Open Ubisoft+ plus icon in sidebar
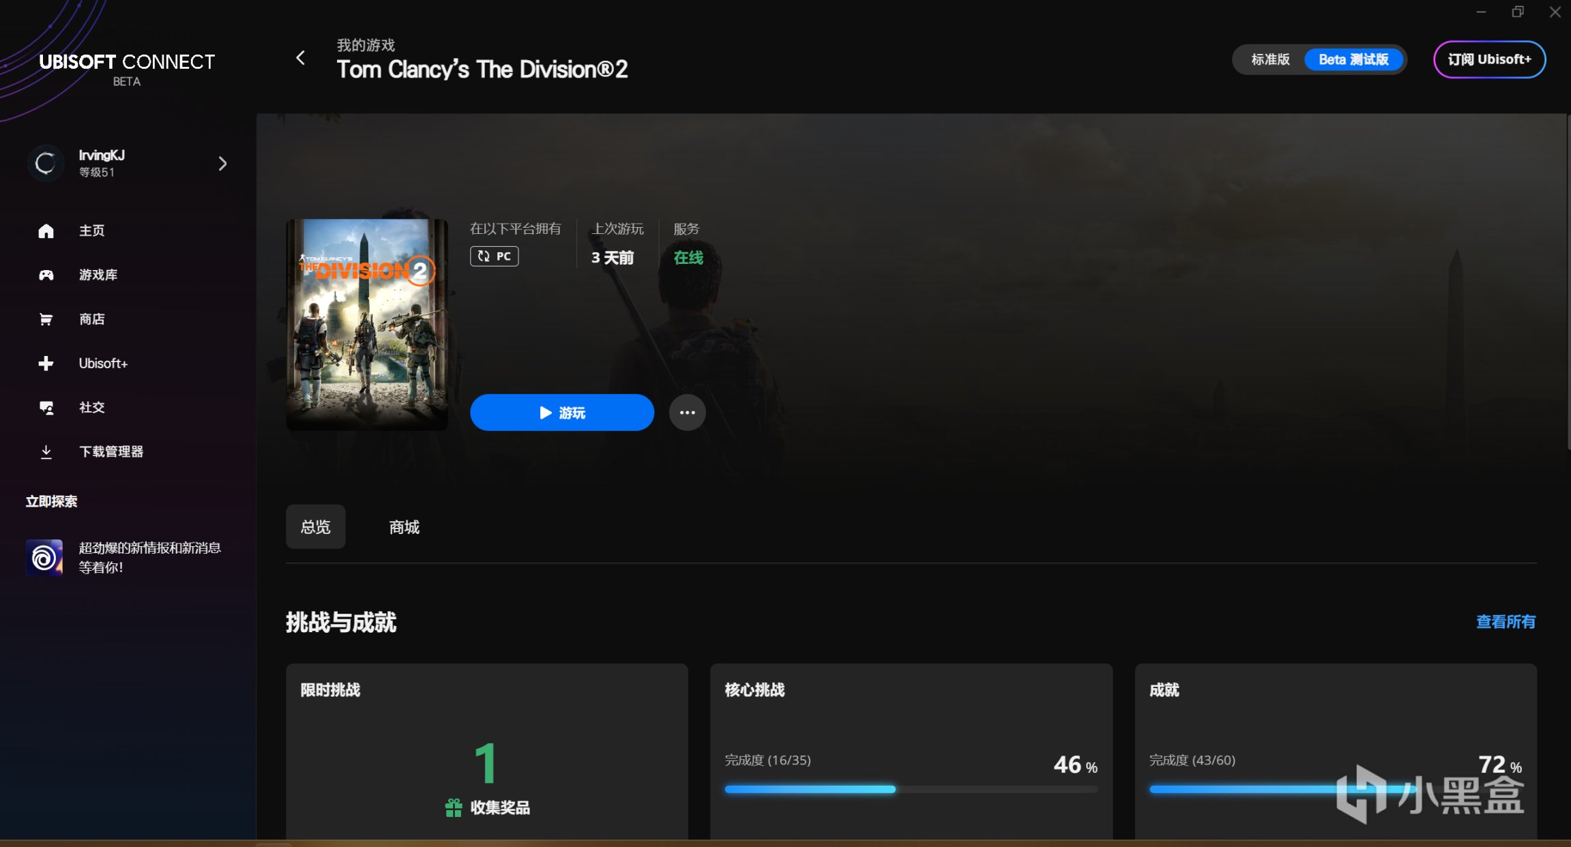1571x847 pixels. pyautogui.click(x=46, y=363)
